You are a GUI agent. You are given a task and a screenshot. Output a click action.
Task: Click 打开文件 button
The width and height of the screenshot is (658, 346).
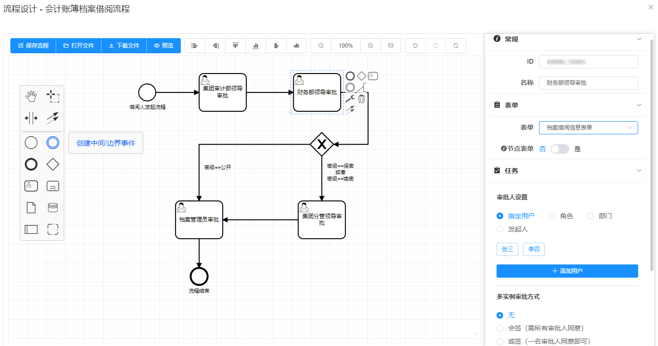click(x=79, y=46)
